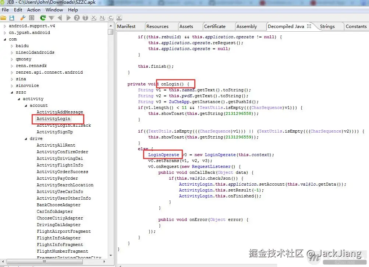Click the LoginOperate type in code
Viewport: 369px width, 267px height.
pos(164,155)
